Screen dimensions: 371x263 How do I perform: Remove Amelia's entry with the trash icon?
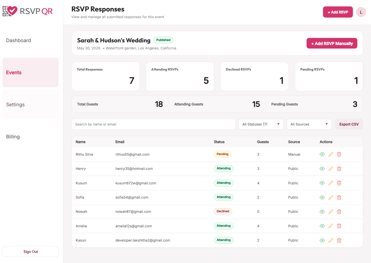[339, 226]
